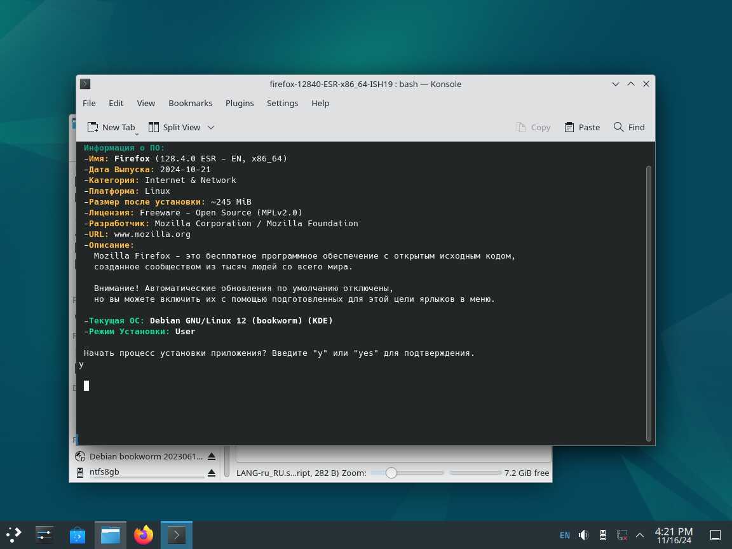Open the Plugins menu
This screenshot has width=732, height=549.
point(240,103)
